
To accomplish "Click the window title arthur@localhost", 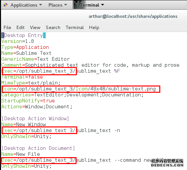I will coord(133,17).
